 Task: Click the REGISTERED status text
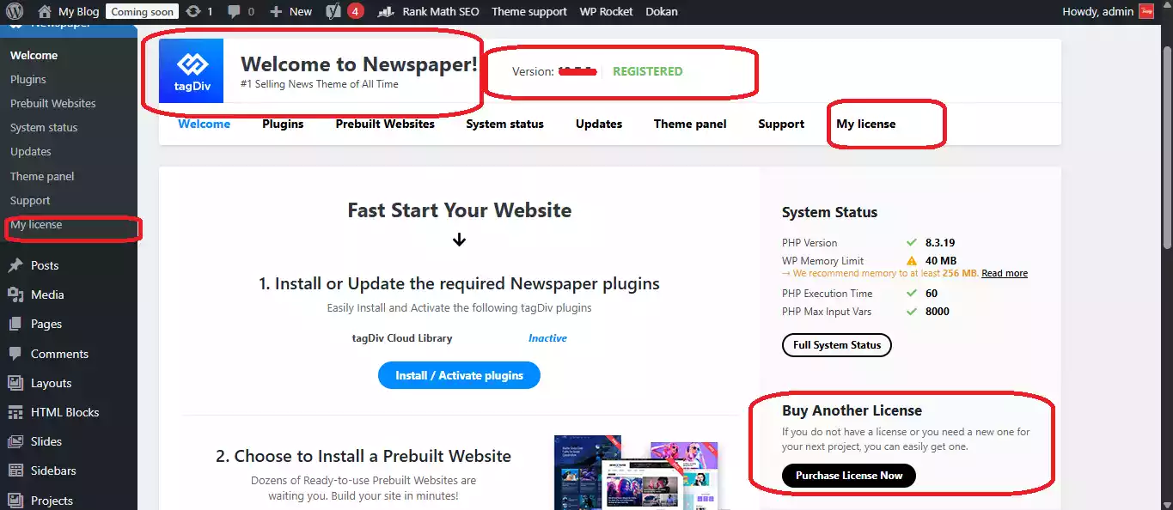pyautogui.click(x=648, y=71)
